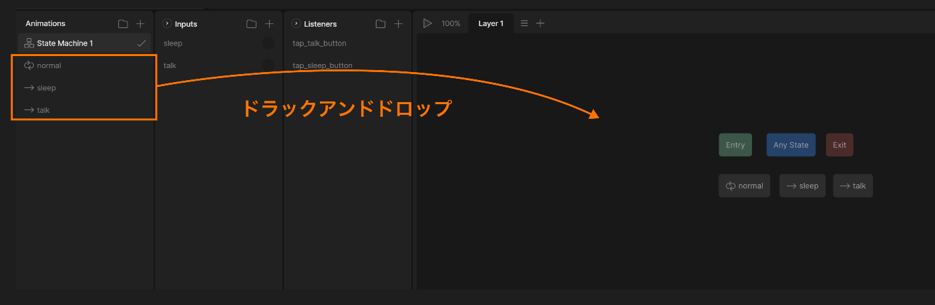This screenshot has height=305, width=935.
Task: Click State Machine 1 icon in Animations
Action: point(29,43)
